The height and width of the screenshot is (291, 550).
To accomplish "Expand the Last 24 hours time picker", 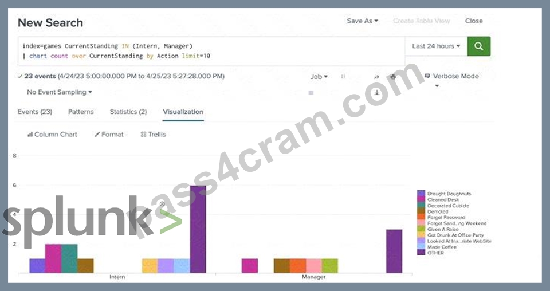I will click(436, 46).
